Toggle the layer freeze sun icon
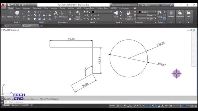The height and width of the screenshot is (111, 198). pos(87,12)
